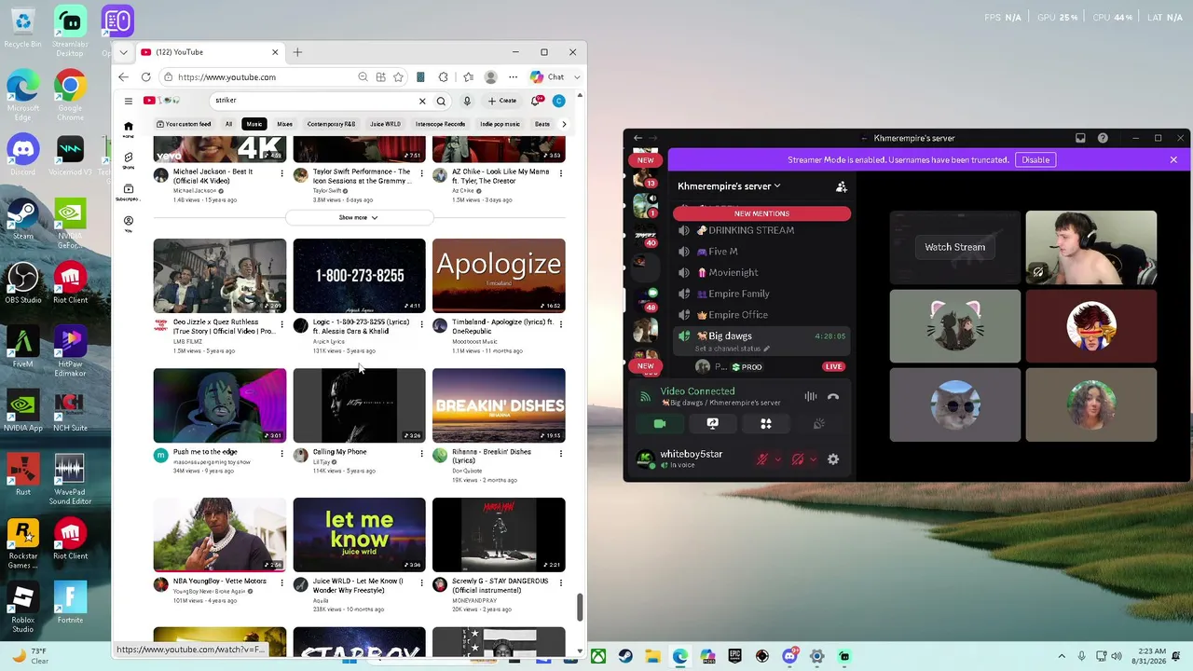Clear the YouTube search box text
1193x671 pixels.
(x=422, y=101)
